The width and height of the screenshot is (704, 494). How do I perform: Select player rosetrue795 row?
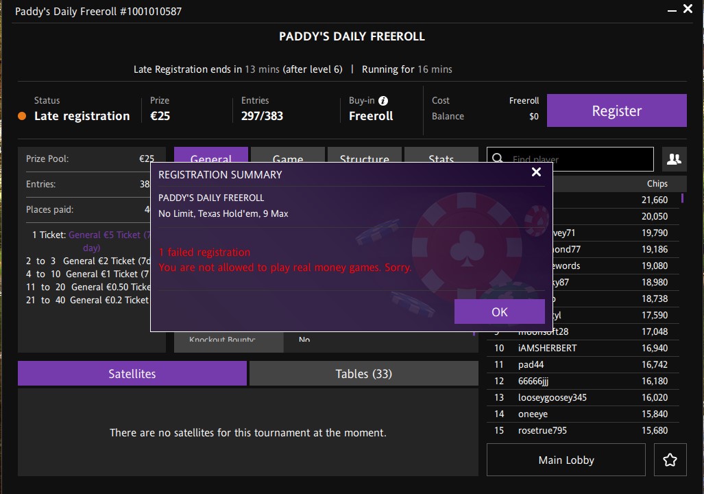pos(583,431)
